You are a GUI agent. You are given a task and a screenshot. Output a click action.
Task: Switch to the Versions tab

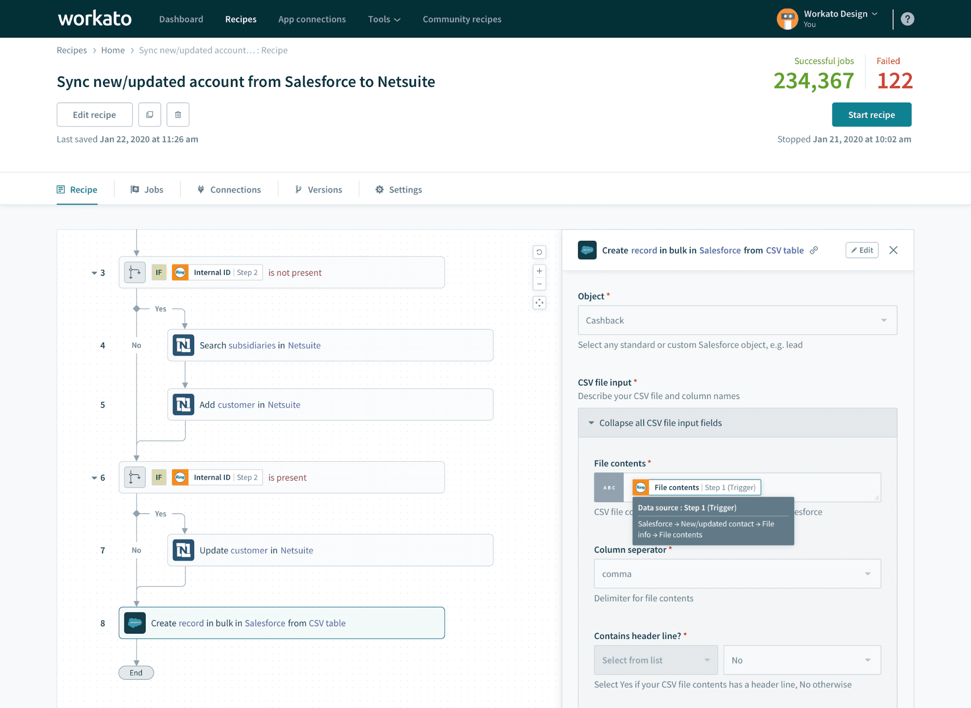point(319,189)
